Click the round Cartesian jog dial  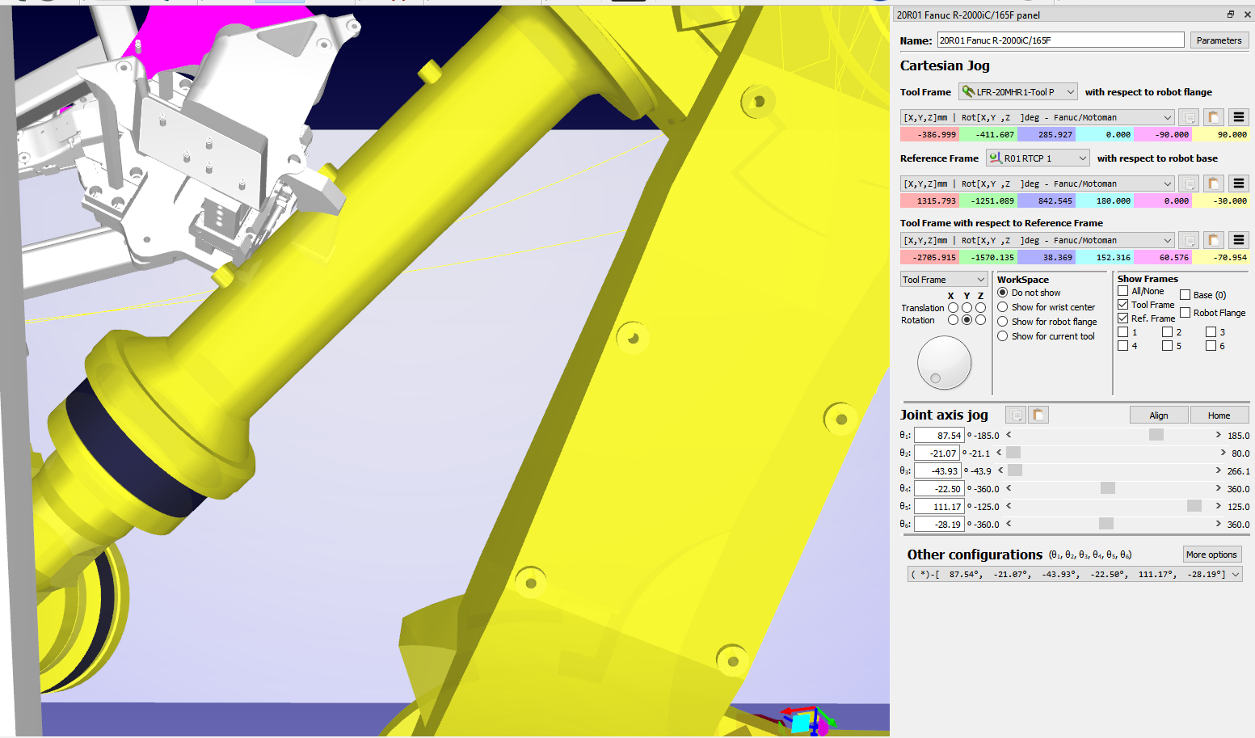(x=944, y=363)
